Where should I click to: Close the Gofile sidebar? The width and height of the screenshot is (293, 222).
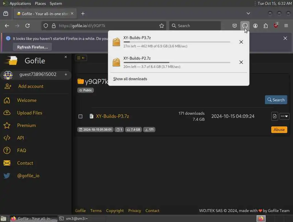[x=66, y=57]
